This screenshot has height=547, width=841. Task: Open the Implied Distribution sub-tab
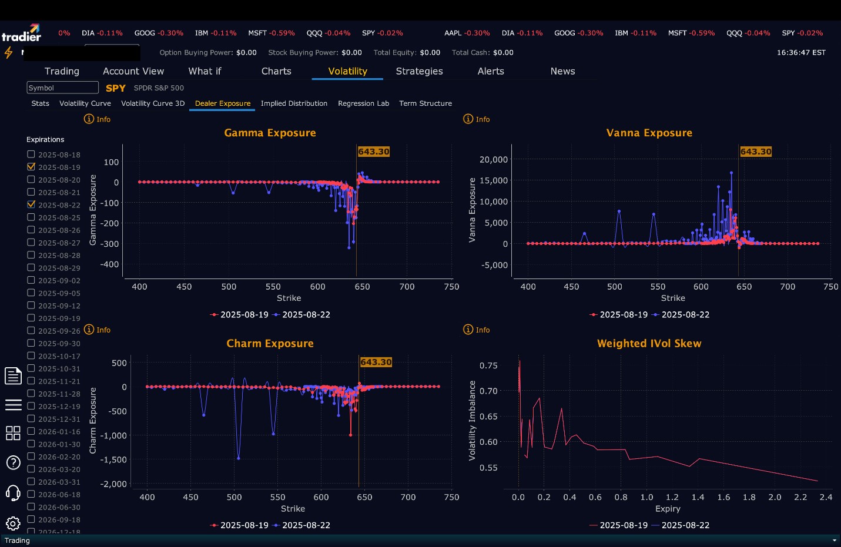tap(294, 103)
